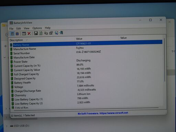Click the first Value column header
Screen dimensions: 176x132
coord(79,39)
